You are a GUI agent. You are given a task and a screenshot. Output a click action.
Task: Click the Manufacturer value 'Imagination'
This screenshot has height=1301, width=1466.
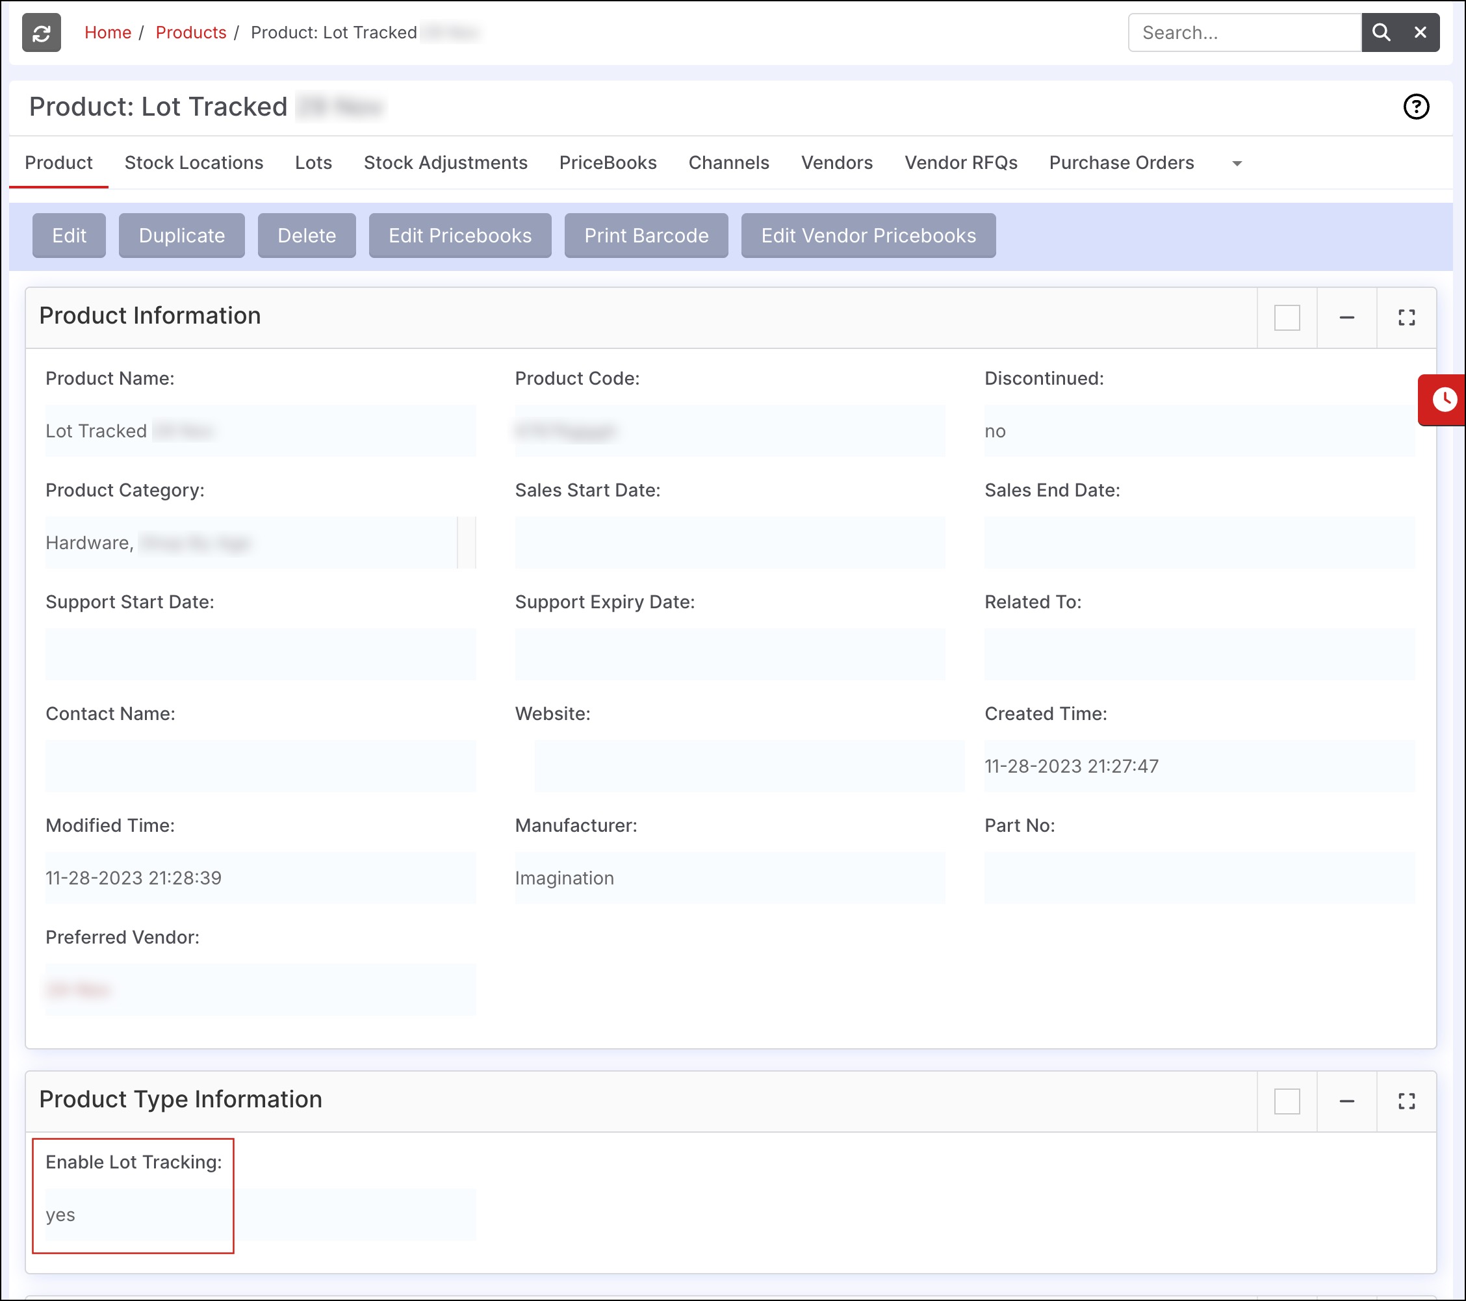pos(564,878)
